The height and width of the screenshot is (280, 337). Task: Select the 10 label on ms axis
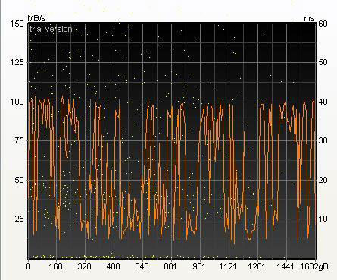tap(323, 219)
